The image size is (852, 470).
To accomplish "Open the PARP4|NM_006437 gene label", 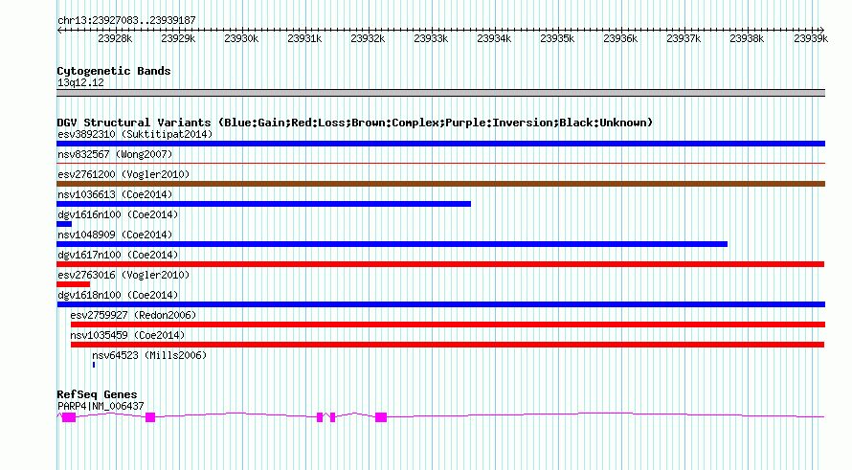I will (x=101, y=406).
